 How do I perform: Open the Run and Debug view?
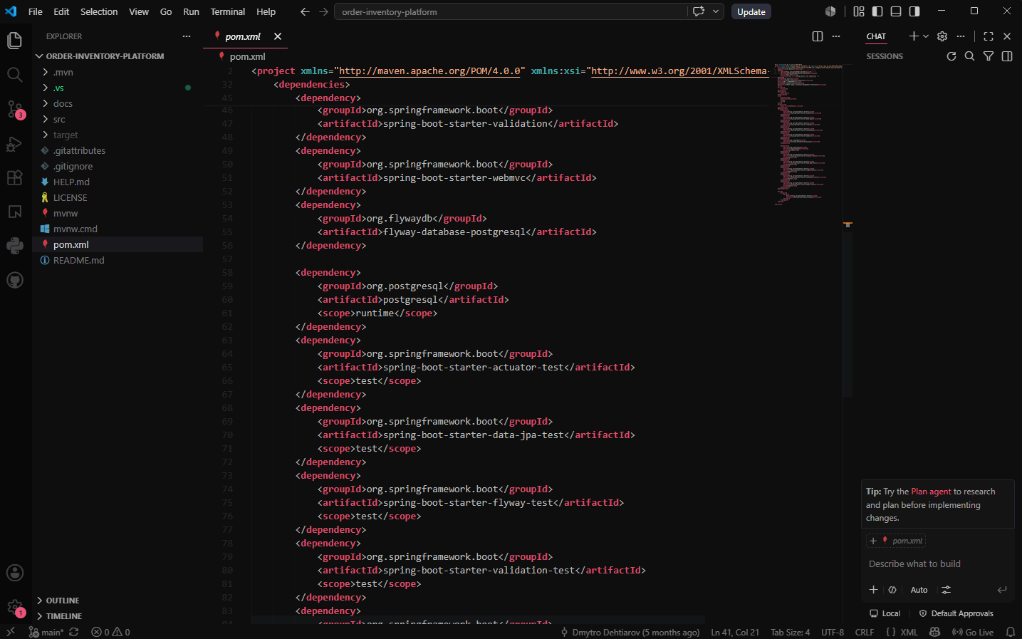[x=14, y=143]
